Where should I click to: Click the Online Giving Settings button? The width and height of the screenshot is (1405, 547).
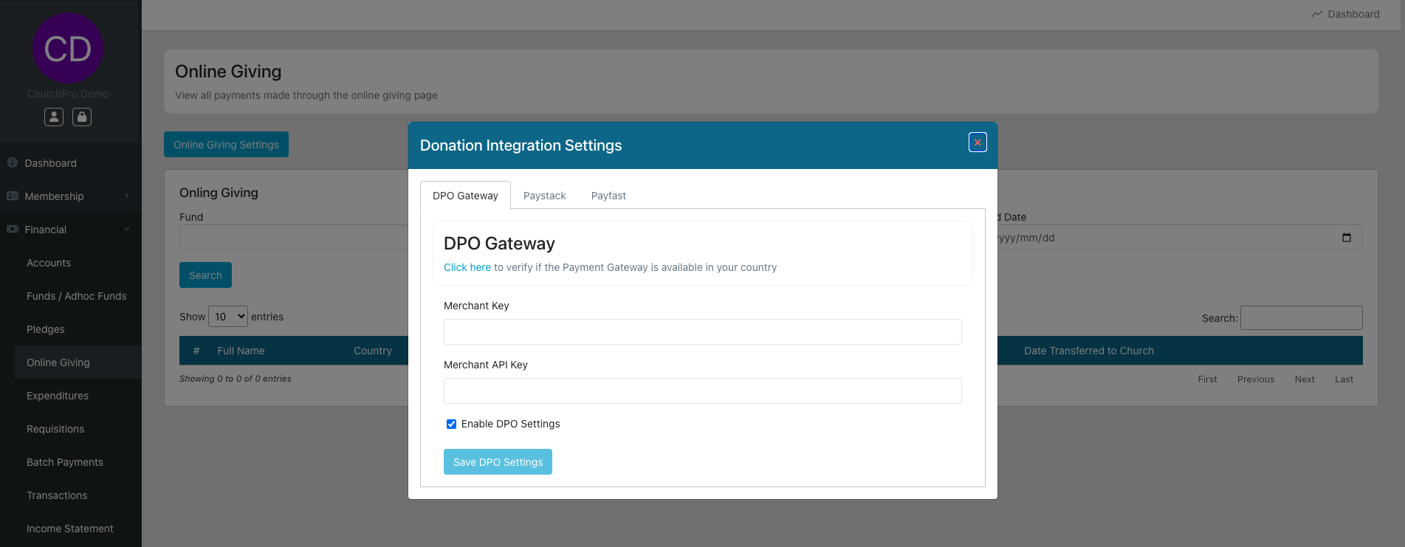pos(226,145)
